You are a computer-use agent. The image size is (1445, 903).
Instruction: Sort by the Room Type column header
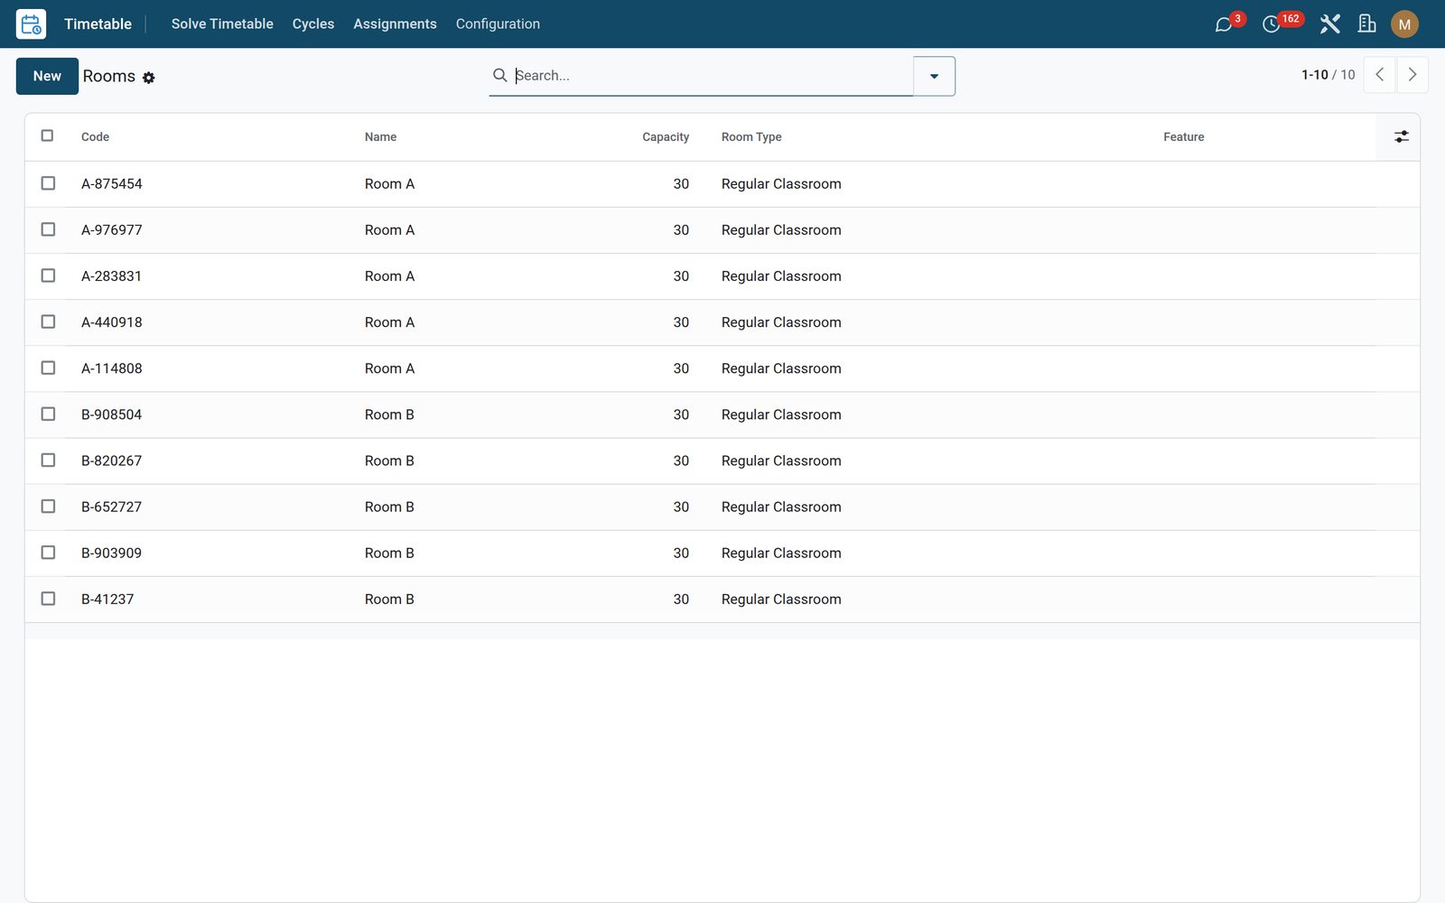click(x=751, y=137)
